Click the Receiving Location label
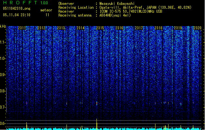Image resolution: width=205 pixels, height=130 pixels. pos(76,7)
